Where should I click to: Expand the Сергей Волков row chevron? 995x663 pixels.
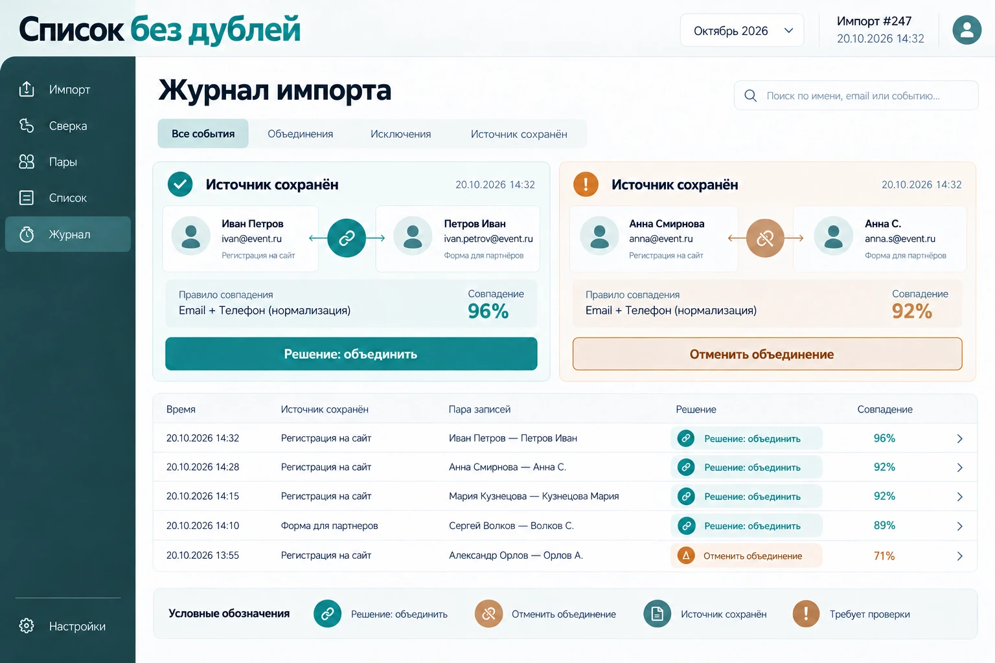click(959, 526)
